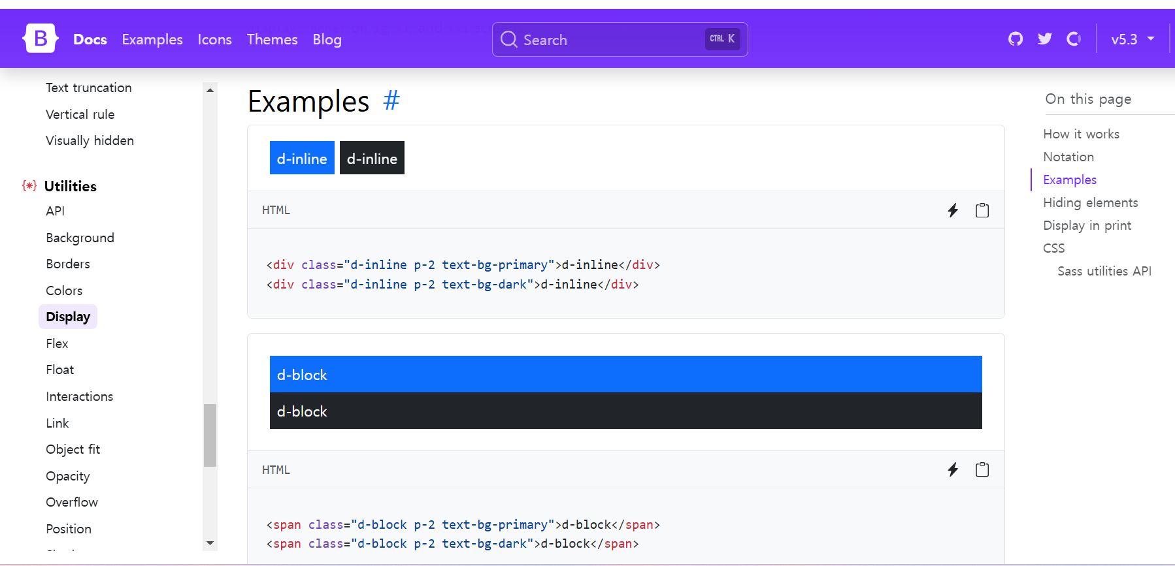The image size is (1175, 566).
Task: Click the sidebar scroll down arrow
Action: pos(210,543)
